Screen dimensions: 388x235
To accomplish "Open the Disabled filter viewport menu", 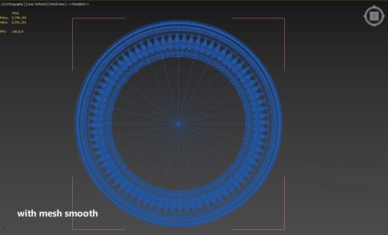I will point(79,4).
